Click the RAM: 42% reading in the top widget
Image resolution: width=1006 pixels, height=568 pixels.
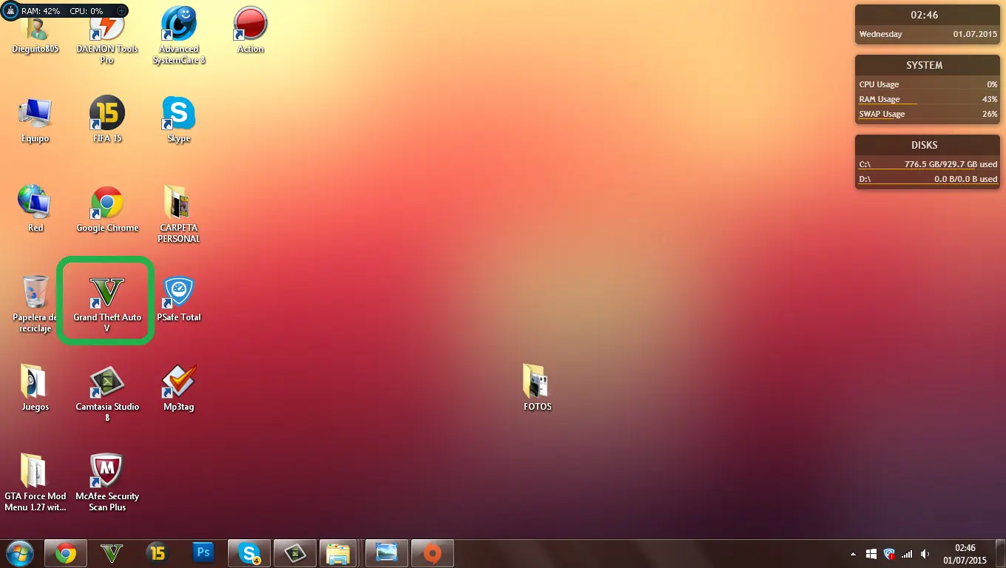point(41,11)
